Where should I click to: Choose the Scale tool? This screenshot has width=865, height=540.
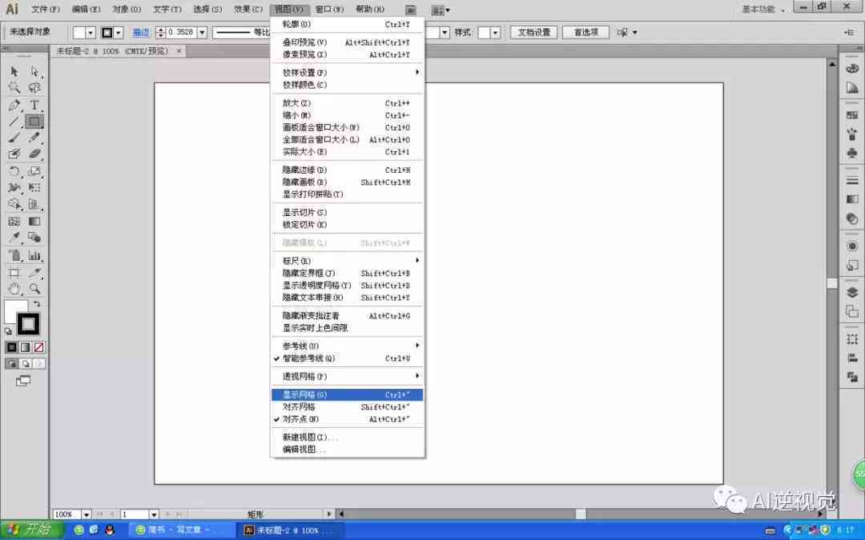click(x=34, y=171)
